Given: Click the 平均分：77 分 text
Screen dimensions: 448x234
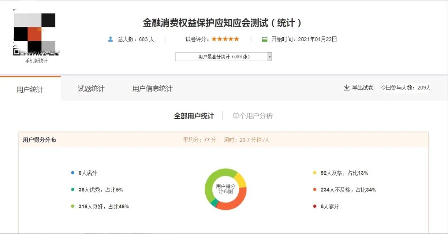Looking at the screenshot, I should tap(200, 140).
